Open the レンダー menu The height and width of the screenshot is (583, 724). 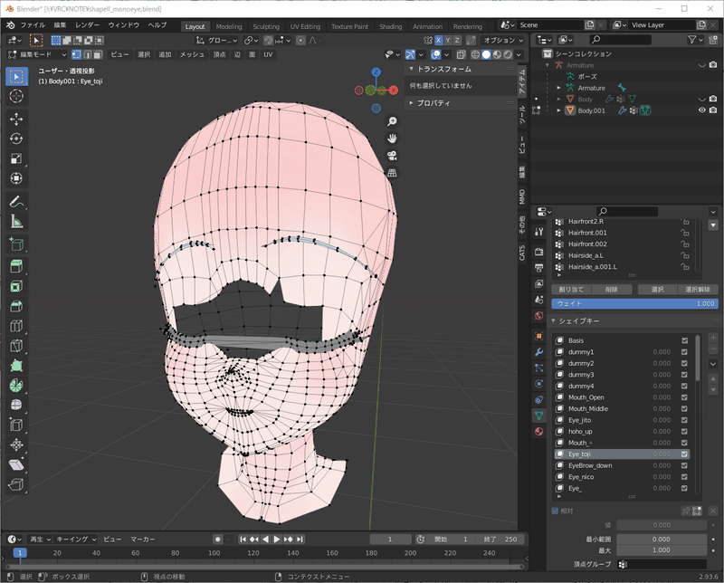coord(87,25)
